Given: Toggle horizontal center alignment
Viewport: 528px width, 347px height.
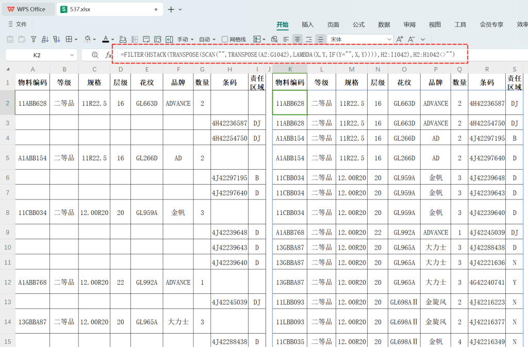Looking at the screenshot, I should point(298,39).
